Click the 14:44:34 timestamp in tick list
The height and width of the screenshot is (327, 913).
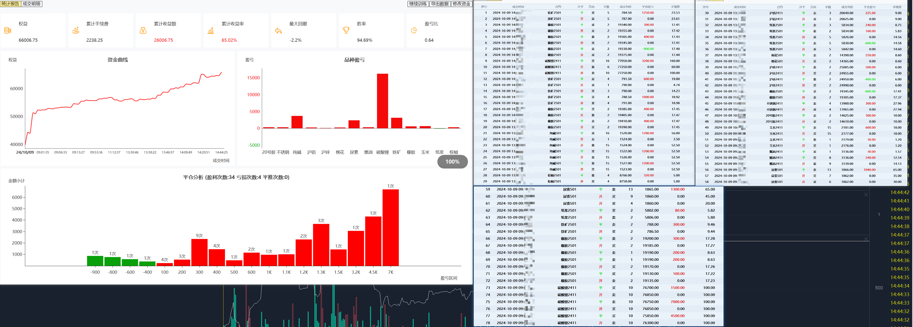[x=900, y=286]
